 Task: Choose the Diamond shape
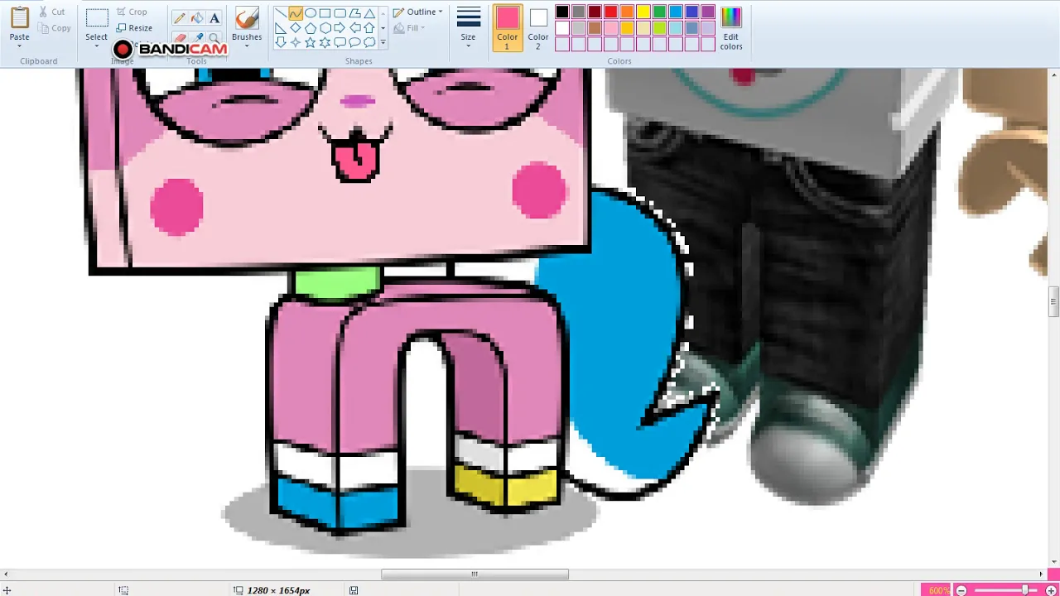coord(296,28)
